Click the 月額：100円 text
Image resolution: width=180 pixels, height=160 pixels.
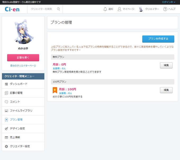tap(67, 89)
